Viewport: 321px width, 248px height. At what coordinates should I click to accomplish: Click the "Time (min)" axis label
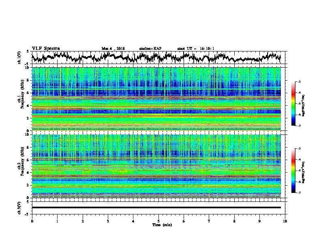[162, 225]
